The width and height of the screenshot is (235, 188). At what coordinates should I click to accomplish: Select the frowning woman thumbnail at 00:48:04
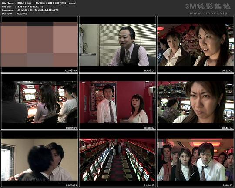click(195, 102)
